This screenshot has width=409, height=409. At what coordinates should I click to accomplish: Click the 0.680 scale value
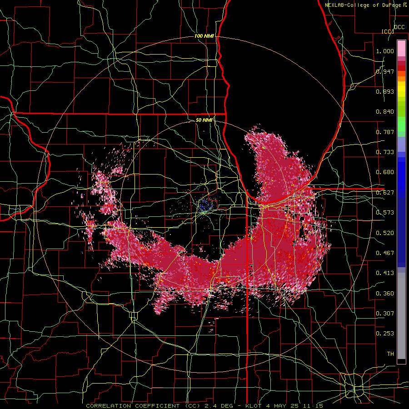pyautogui.click(x=385, y=172)
